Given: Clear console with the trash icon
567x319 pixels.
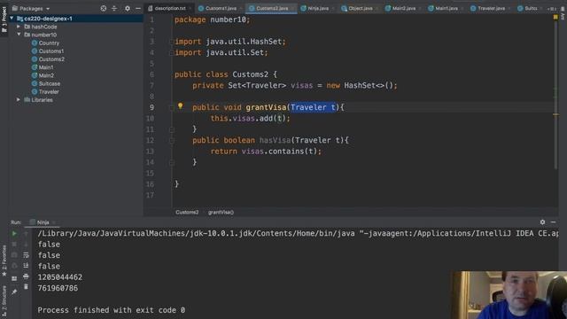Looking at the screenshot, I should [x=26, y=287].
